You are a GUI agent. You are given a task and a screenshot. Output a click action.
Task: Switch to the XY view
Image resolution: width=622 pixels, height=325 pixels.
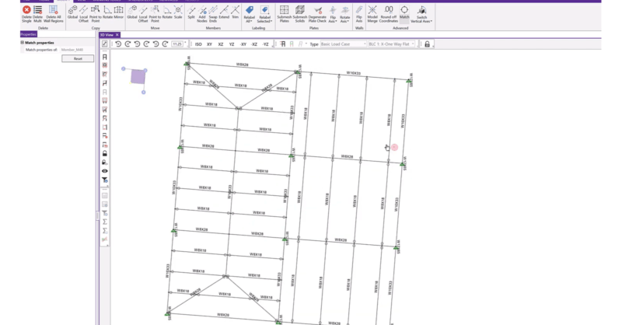(x=210, y=44)
